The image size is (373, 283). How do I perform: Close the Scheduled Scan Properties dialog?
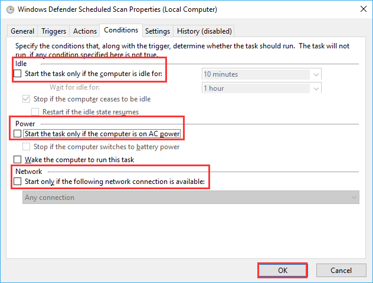coord(363,9)
